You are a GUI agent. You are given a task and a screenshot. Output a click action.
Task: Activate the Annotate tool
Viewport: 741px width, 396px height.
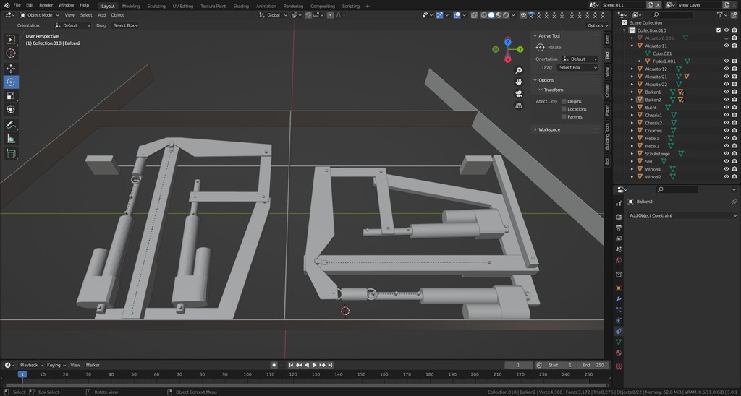(x=11, y=124)
